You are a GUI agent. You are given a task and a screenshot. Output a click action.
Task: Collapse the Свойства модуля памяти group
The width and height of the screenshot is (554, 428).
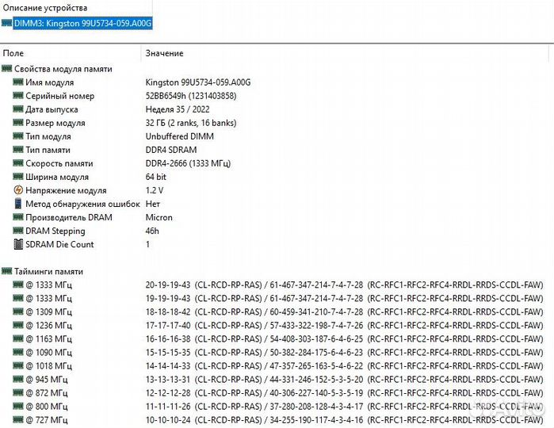click(x=7, y=69)
